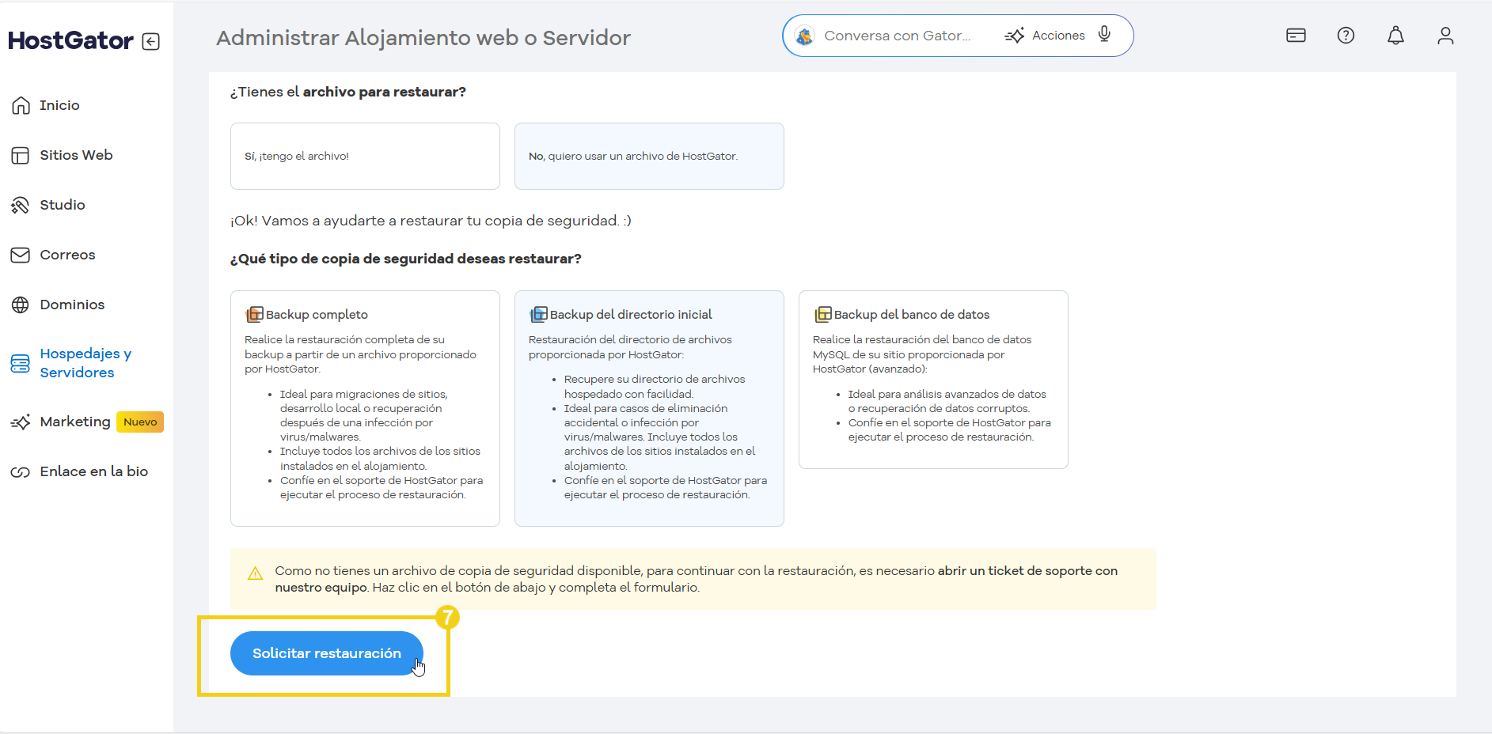
Task: Navigate to Correos in the sidebar
Action: tap(67, 254)
